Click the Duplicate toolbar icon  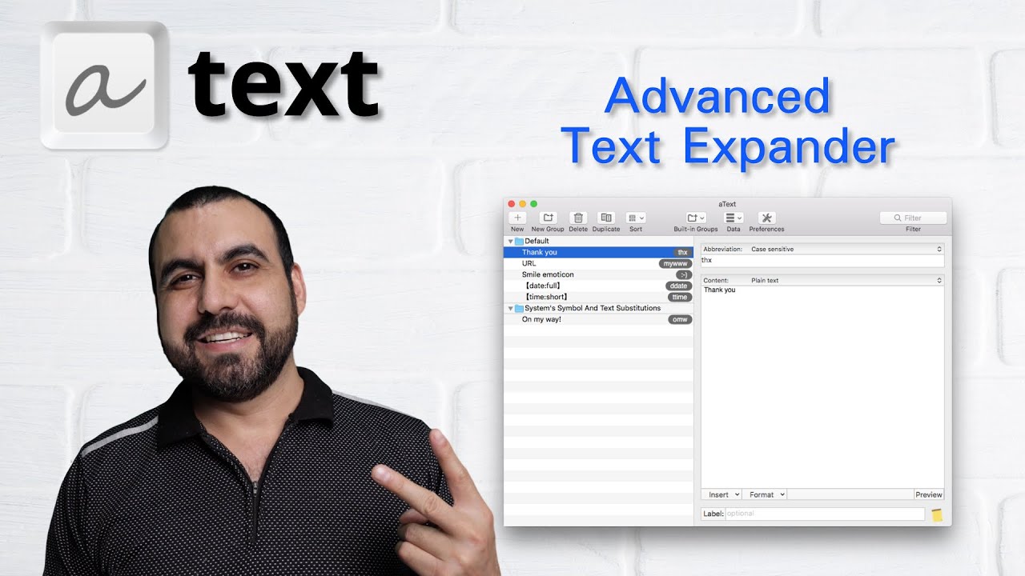click(606, 218)
